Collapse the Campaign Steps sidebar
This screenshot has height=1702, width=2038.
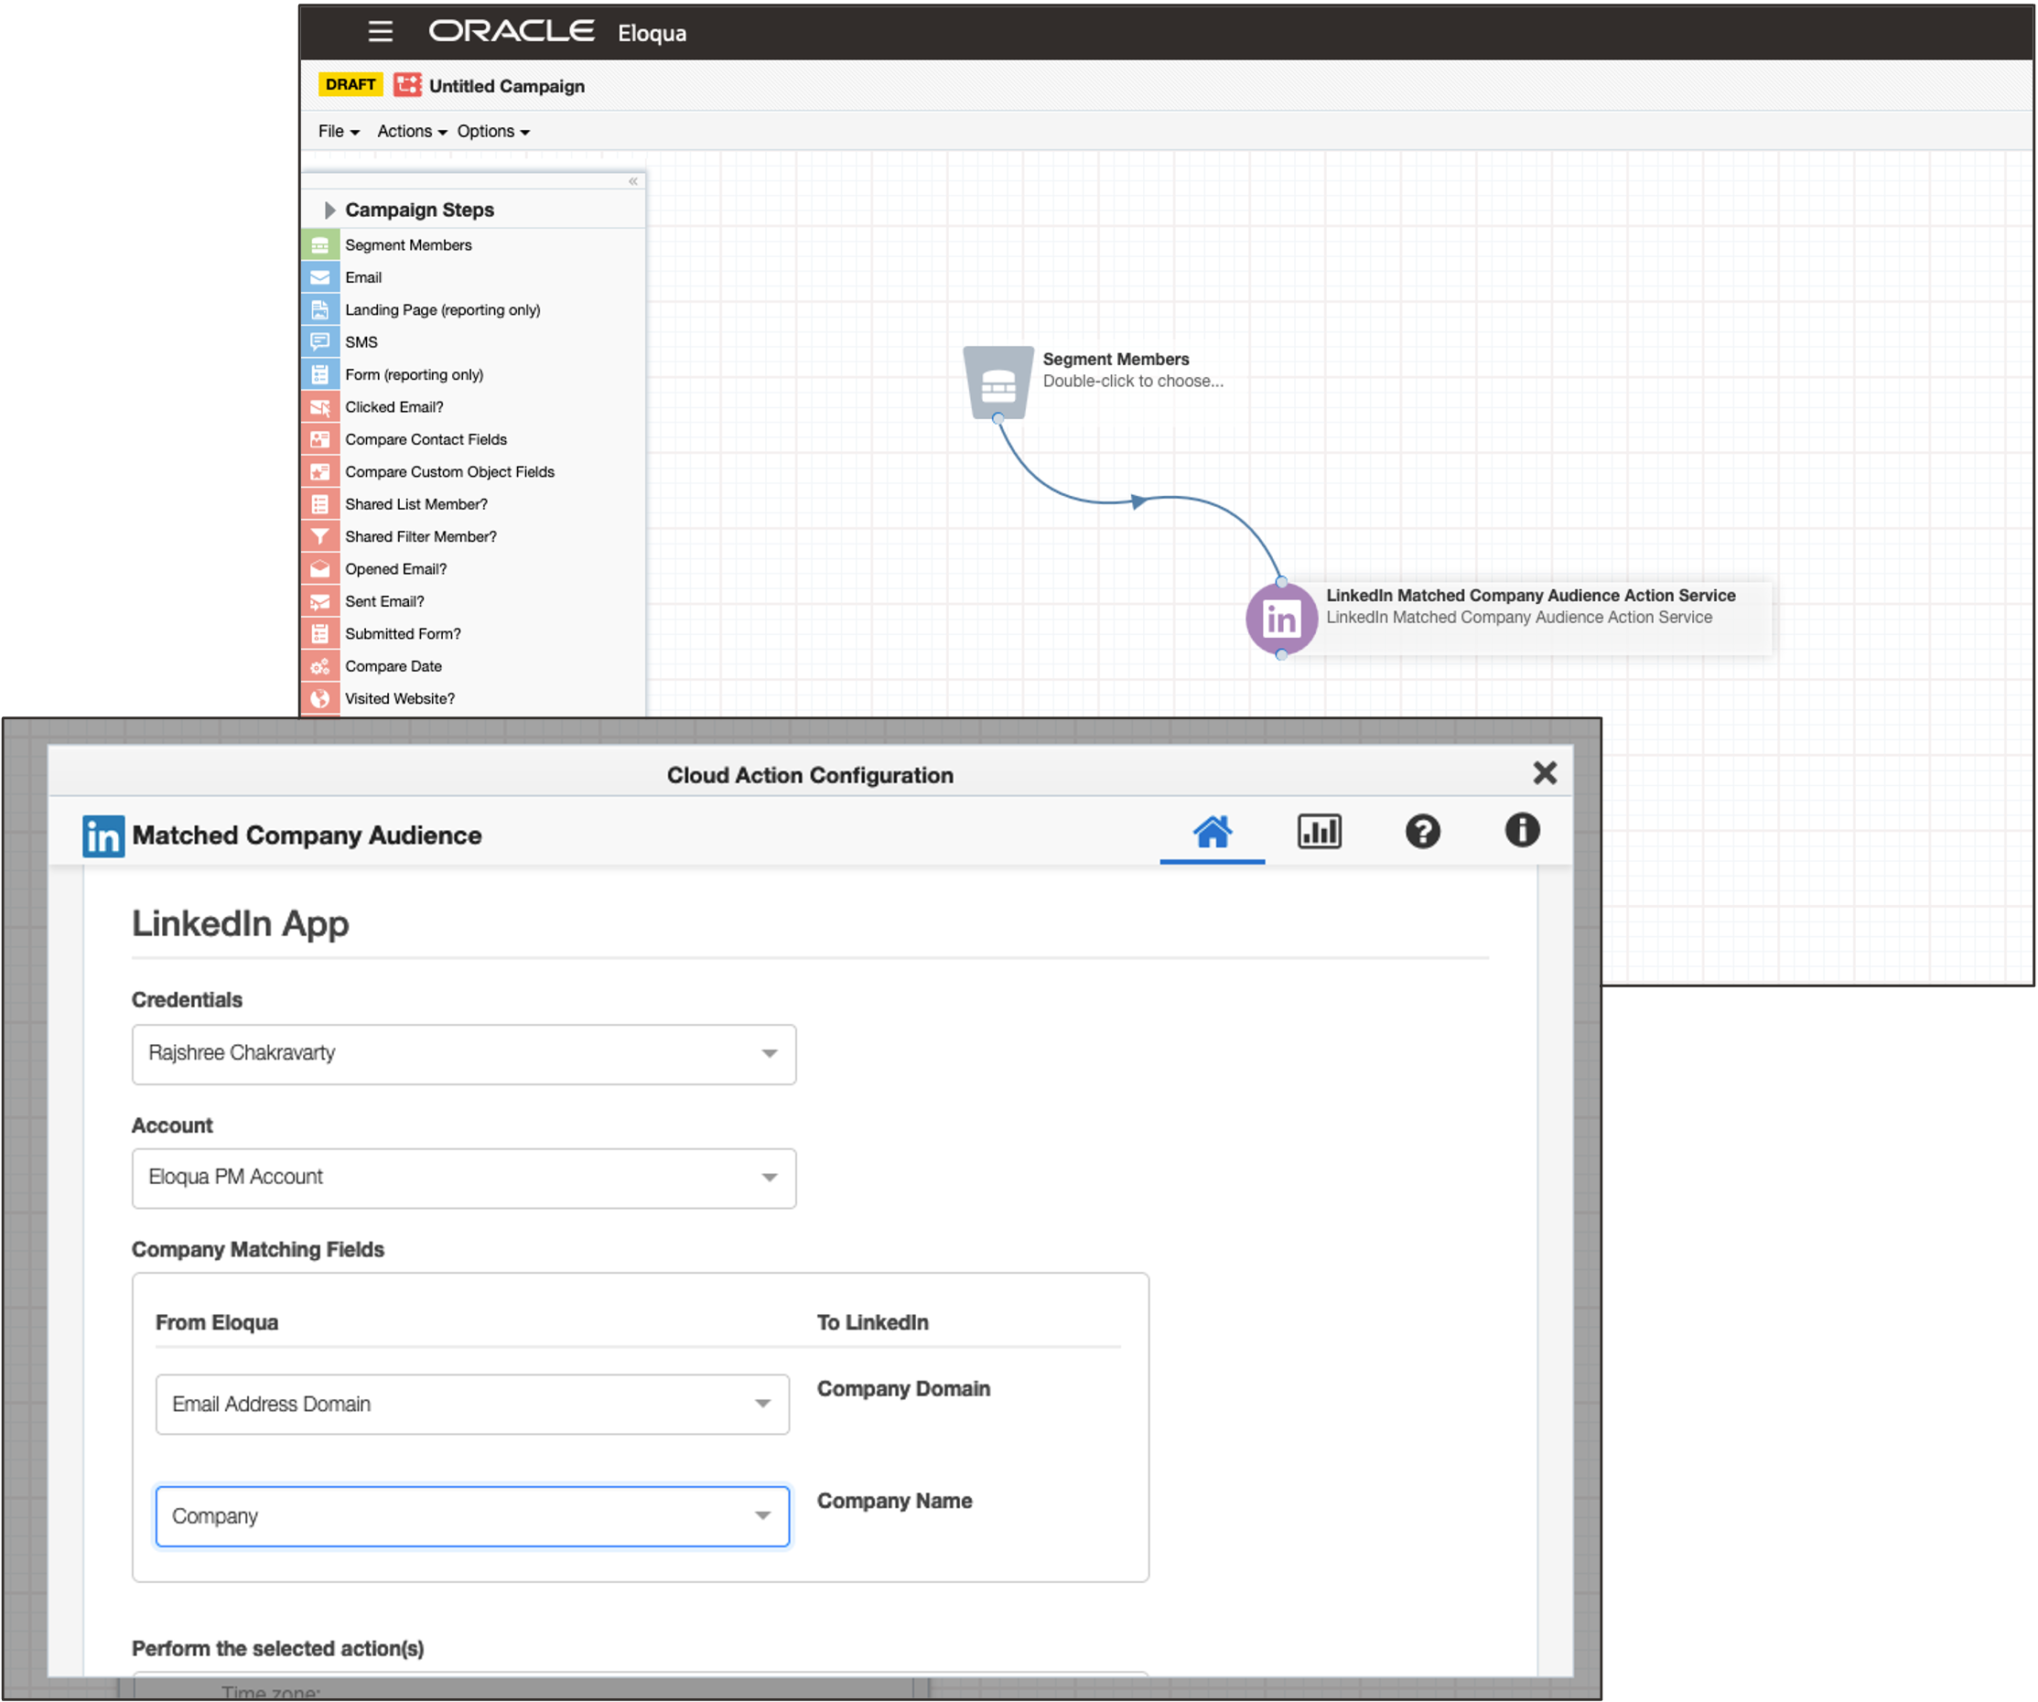point(631,180)
